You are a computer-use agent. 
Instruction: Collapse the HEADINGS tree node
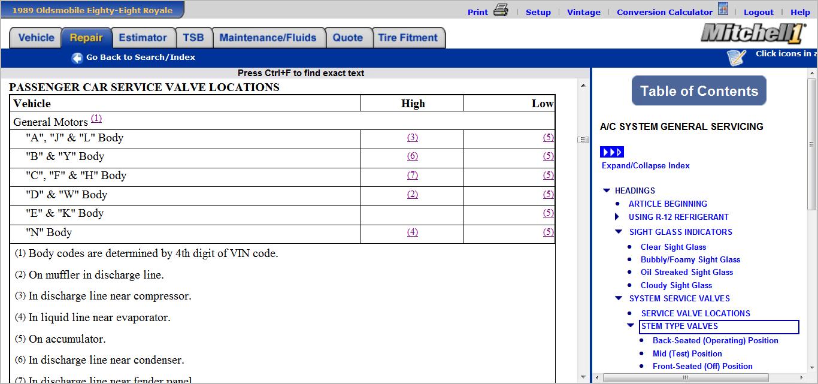607,191
